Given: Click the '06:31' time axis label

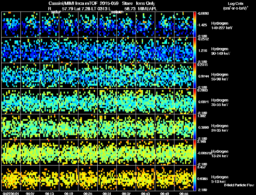Looking at the screenshot, I should pyautogui.click(x=107, y=194).
